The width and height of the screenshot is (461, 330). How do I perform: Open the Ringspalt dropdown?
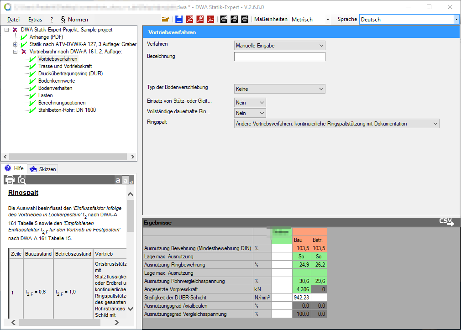tap(336, 124)
